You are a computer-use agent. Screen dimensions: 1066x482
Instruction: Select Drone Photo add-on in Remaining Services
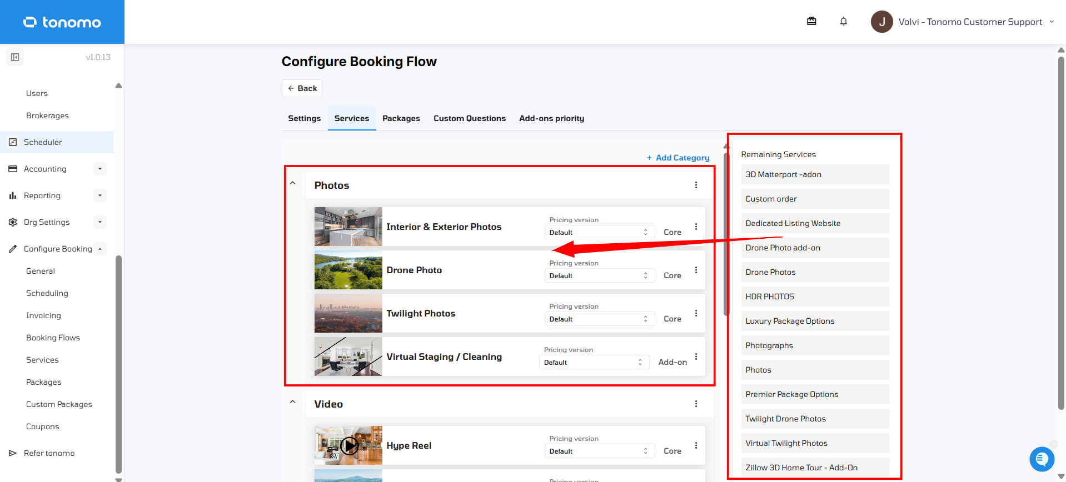(815, 248)
